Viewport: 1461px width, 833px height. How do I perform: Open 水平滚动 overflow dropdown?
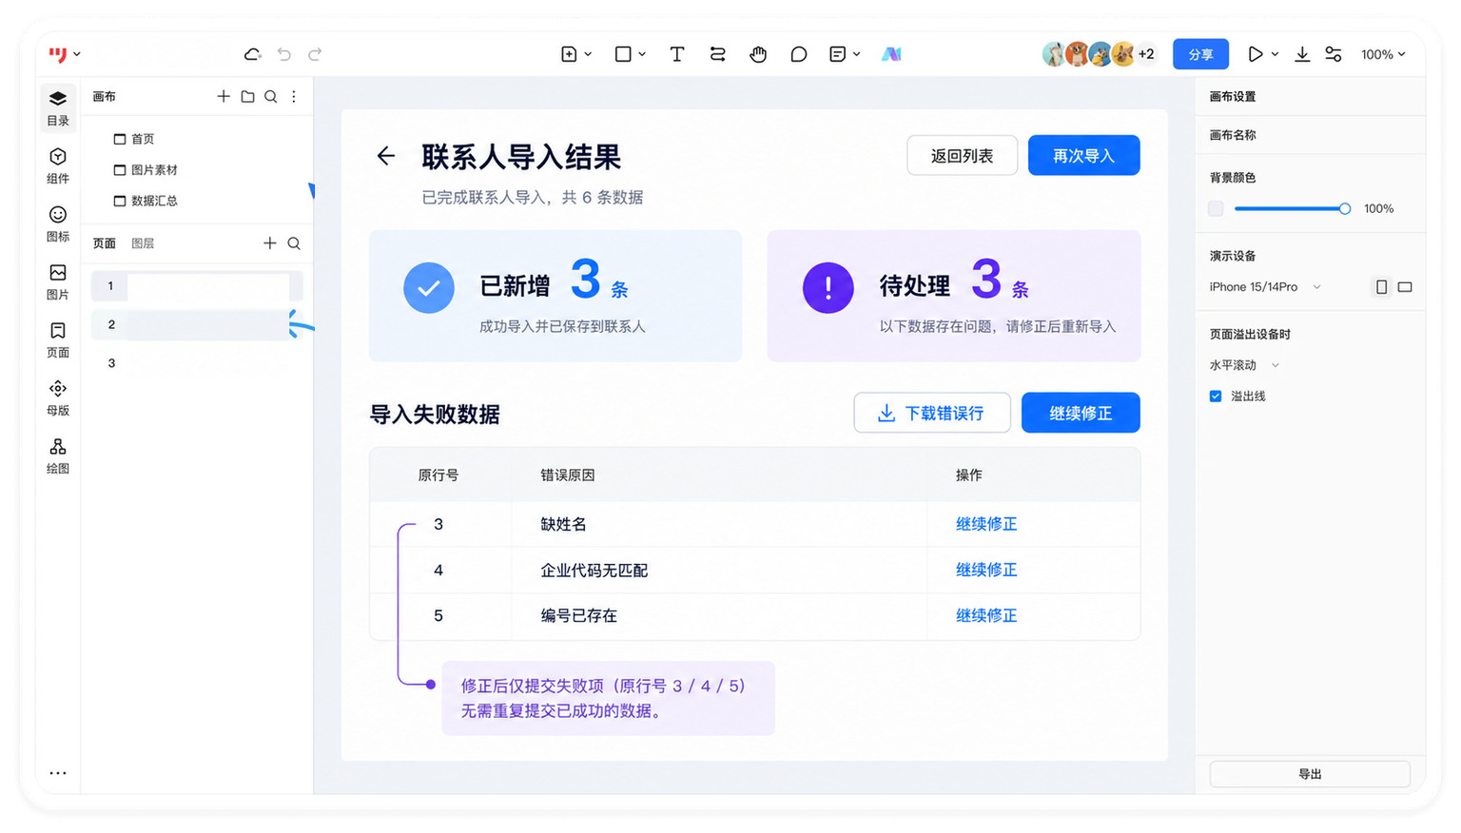click(x=1244, y=365)
